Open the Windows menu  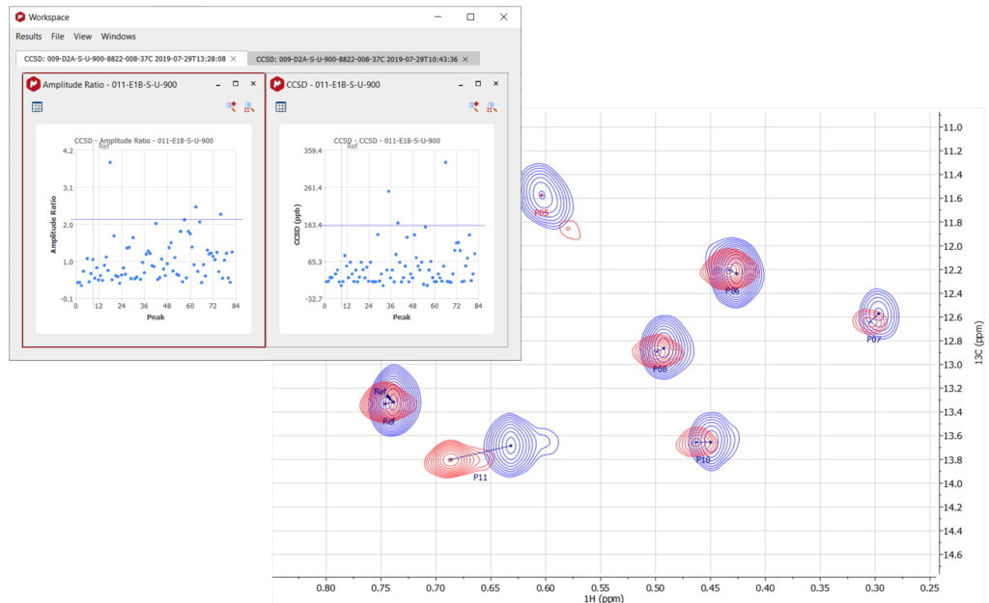pyautogui.click(x=119, y=37)
